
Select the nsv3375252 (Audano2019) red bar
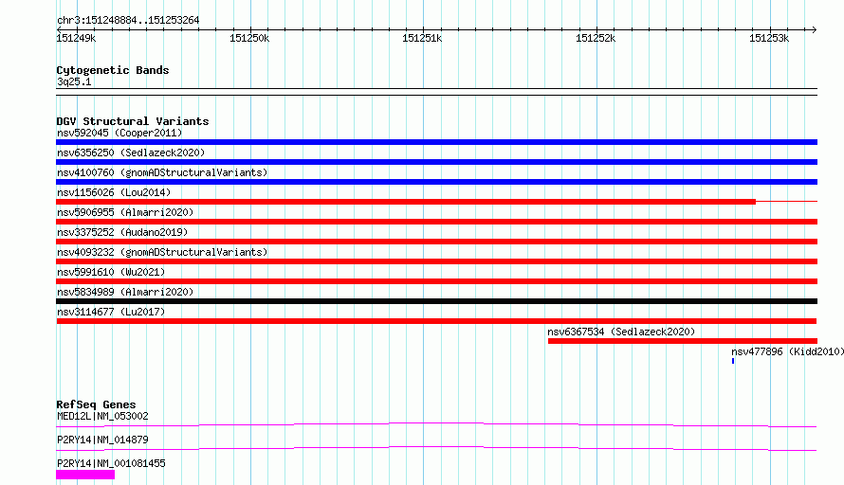[x=436, y=242]
